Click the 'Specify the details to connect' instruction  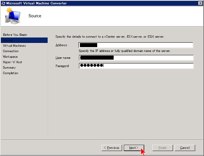pyautogui.click(x=110, y=37)
